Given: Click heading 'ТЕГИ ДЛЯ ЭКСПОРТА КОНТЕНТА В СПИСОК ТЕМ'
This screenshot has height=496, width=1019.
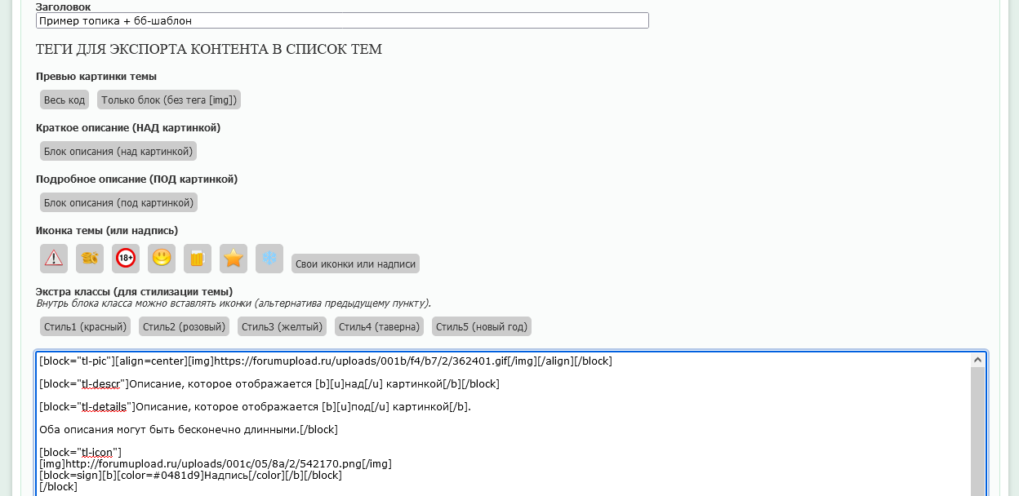Looking at the screenshot, I should pyautogui.click(x=209, y=49).
